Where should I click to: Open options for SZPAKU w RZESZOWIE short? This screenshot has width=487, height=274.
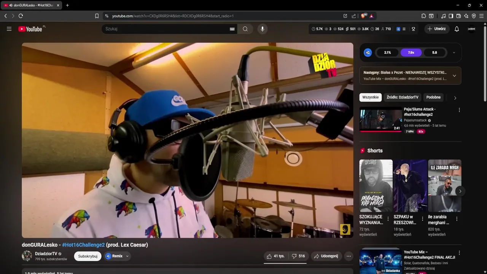pyautogui.click(x=422, y=219)
